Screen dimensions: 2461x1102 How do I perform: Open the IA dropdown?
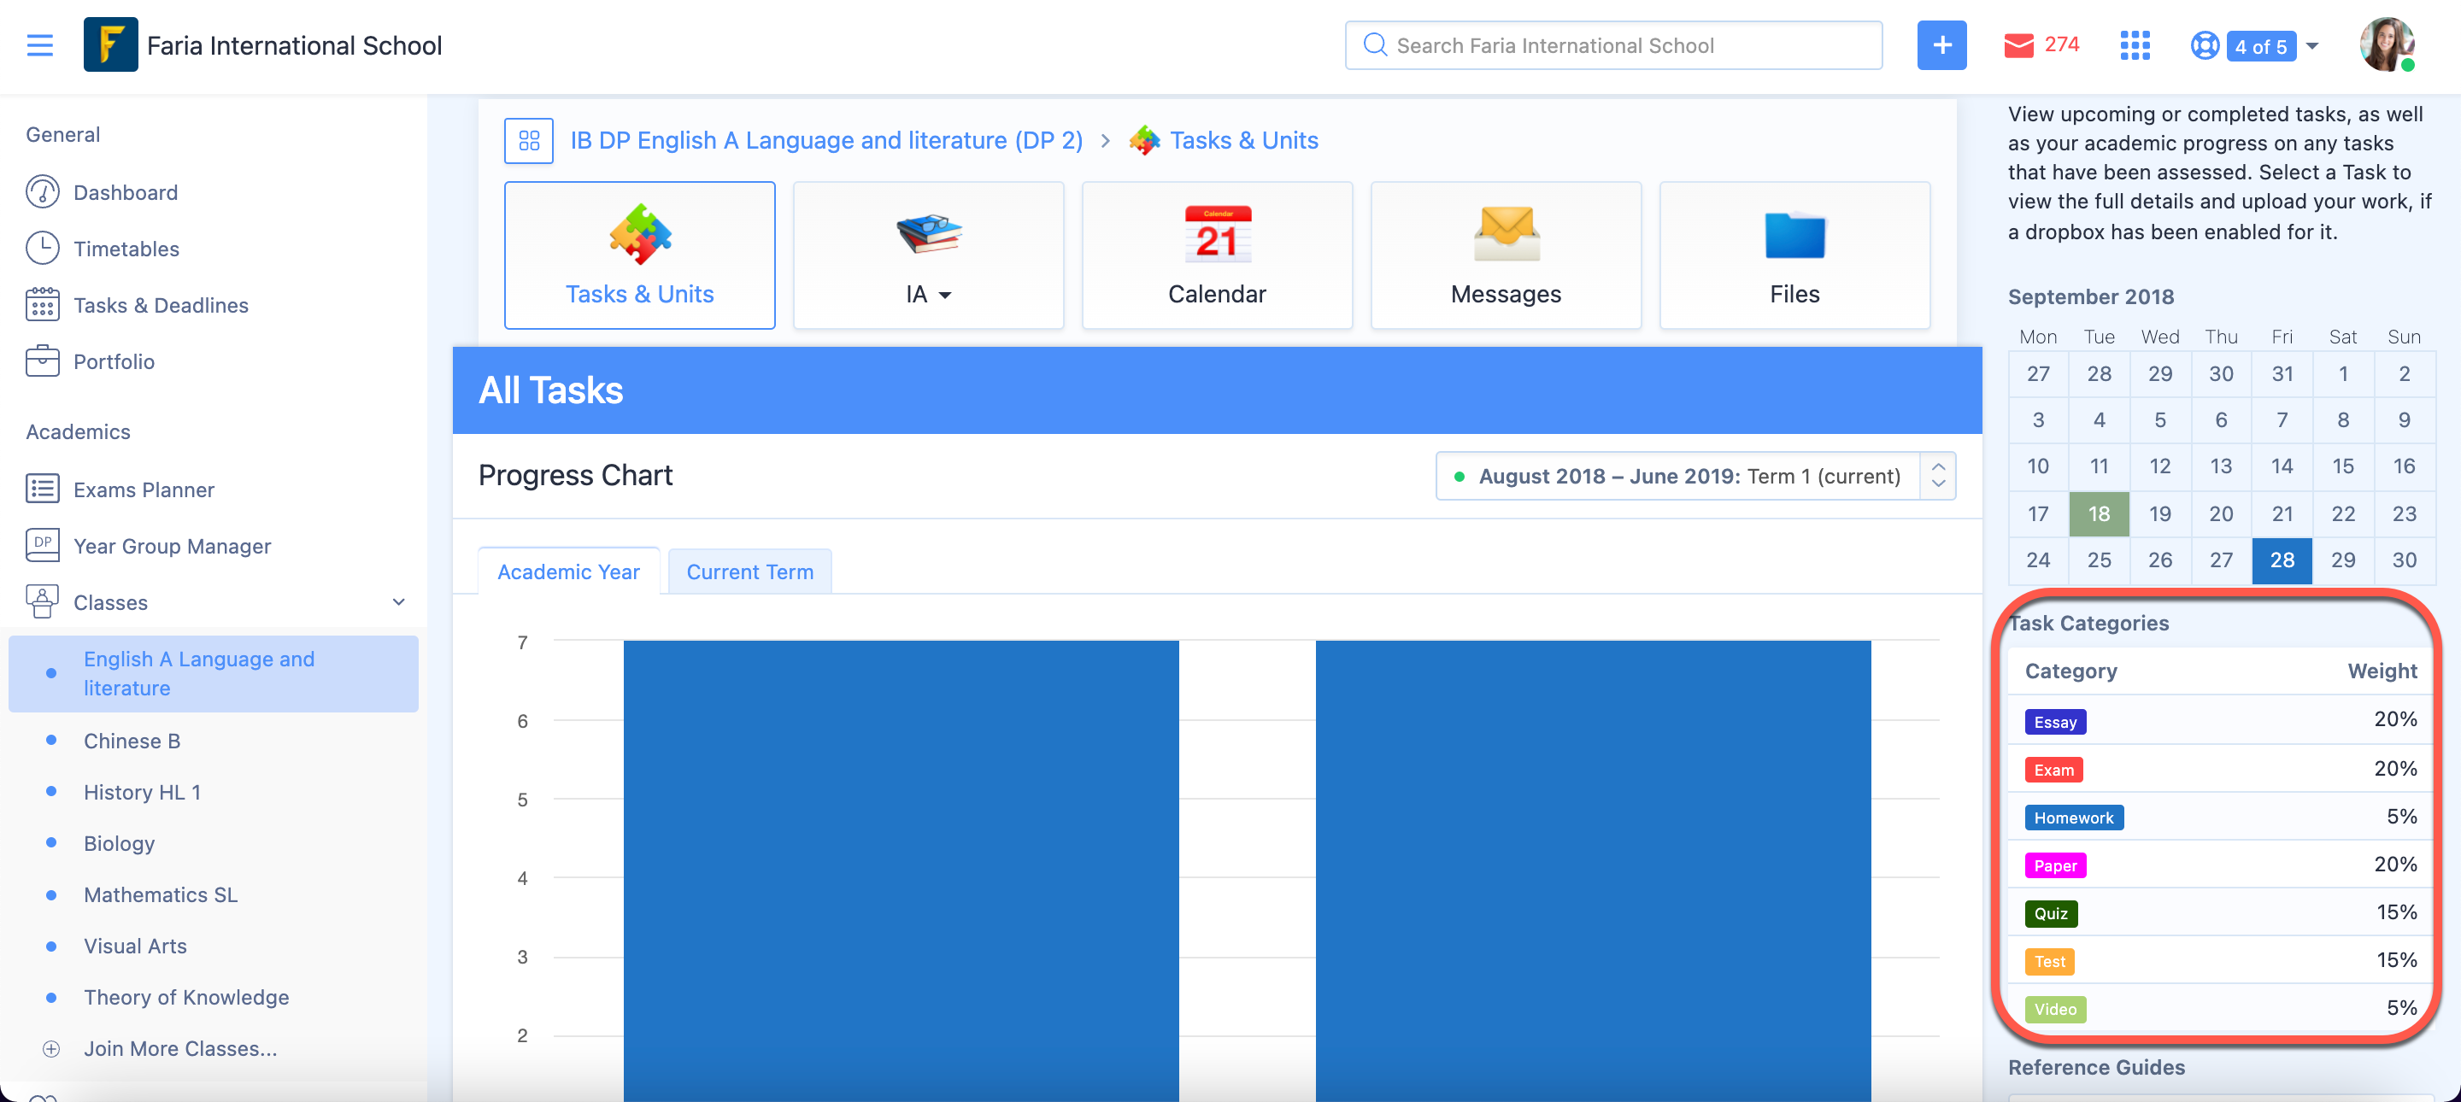tap(926, 294)
